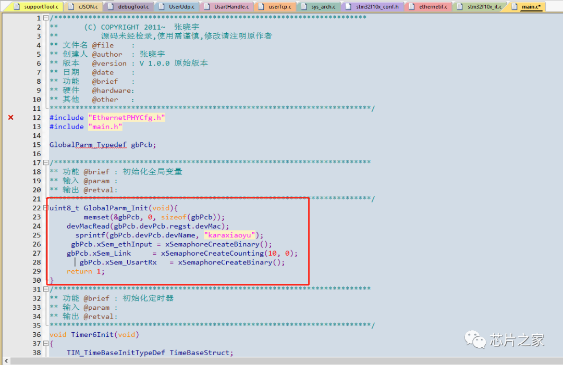
Task: Switch to the supportTool.c tab
Action: coord(37,6)
